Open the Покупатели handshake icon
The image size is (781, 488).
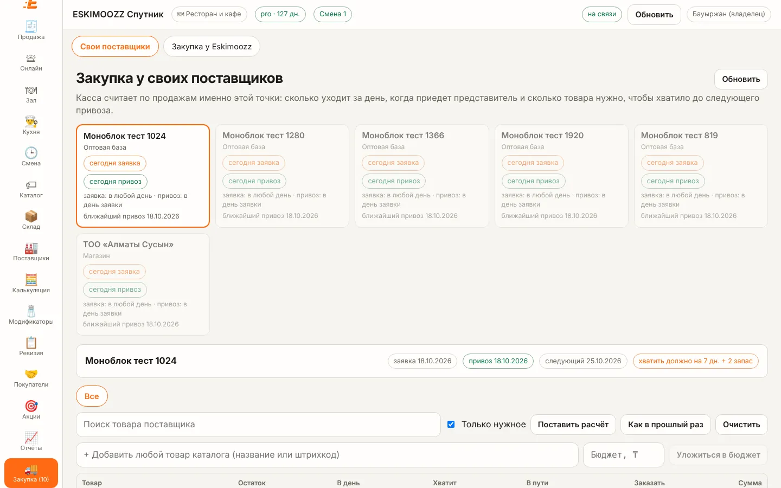click(x=31, y=374)
